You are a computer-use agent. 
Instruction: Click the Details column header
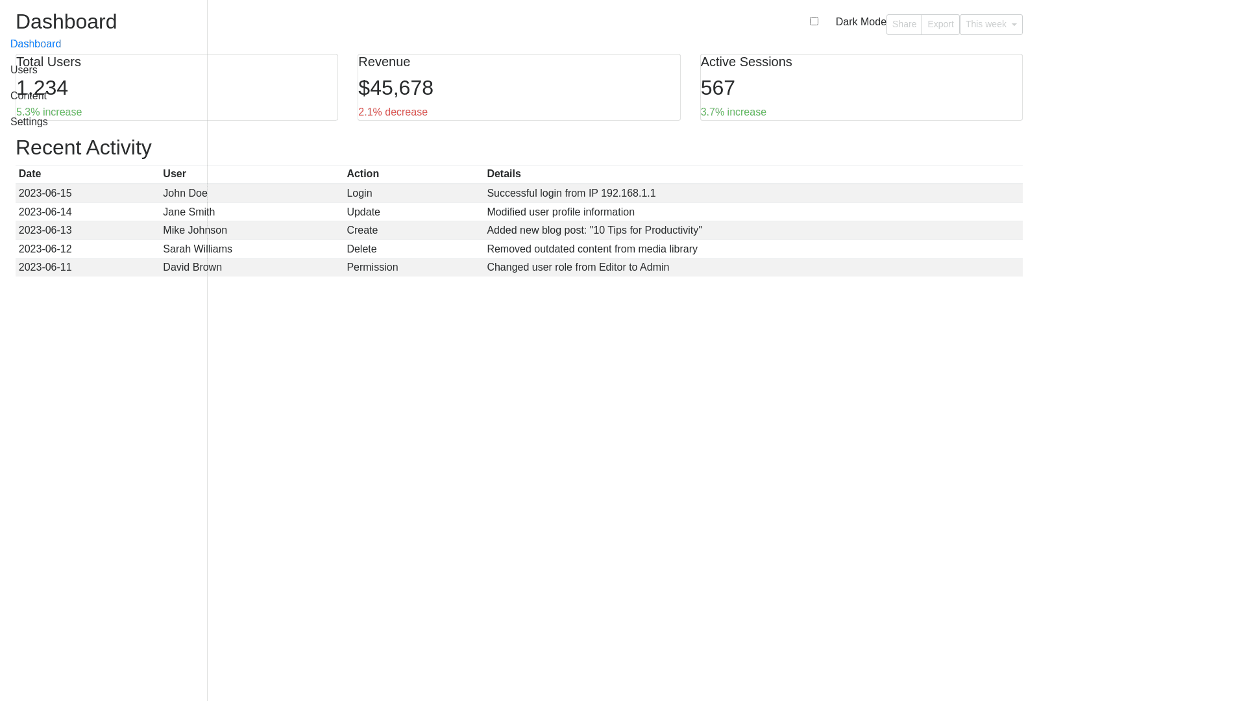tap(504, 174)
